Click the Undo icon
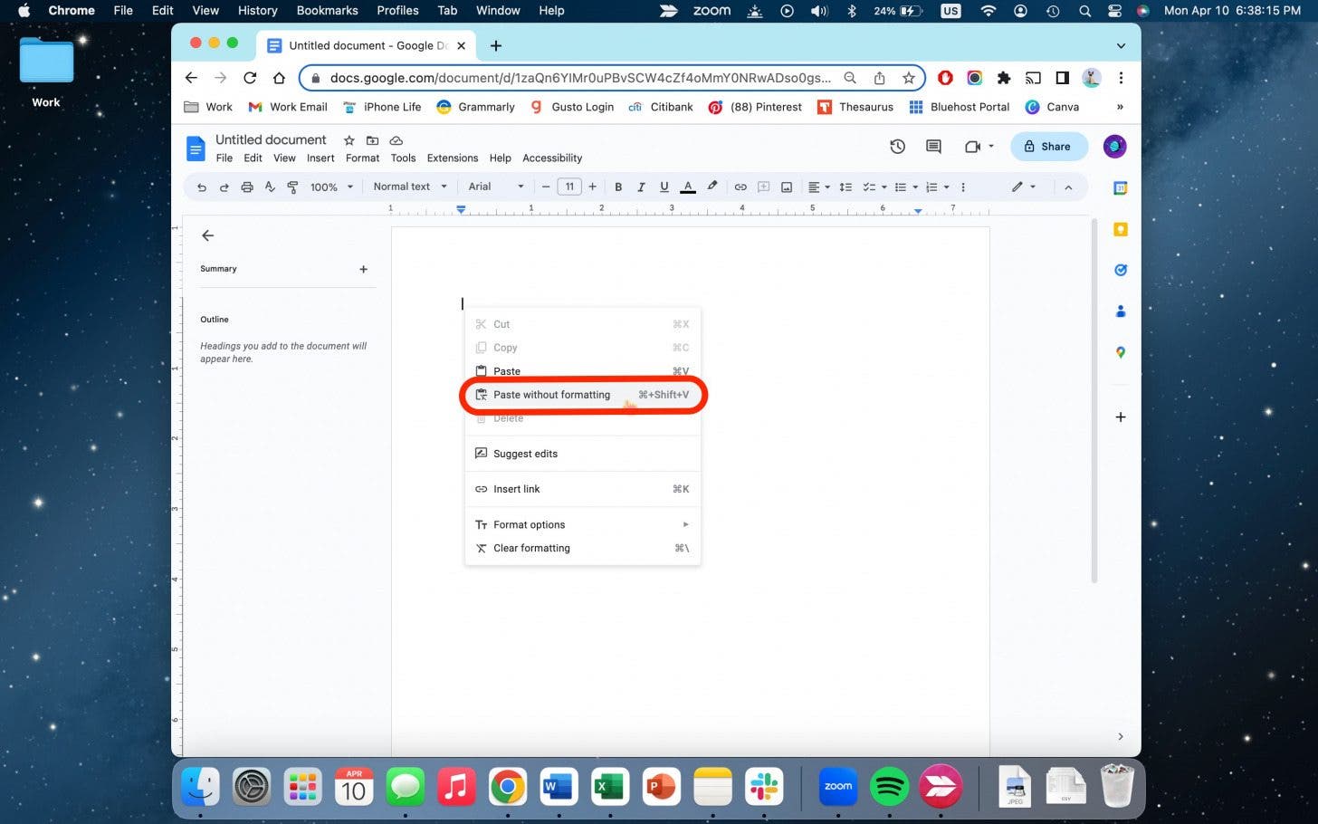Screen dimensions: 1318x824 click(201, 187)
